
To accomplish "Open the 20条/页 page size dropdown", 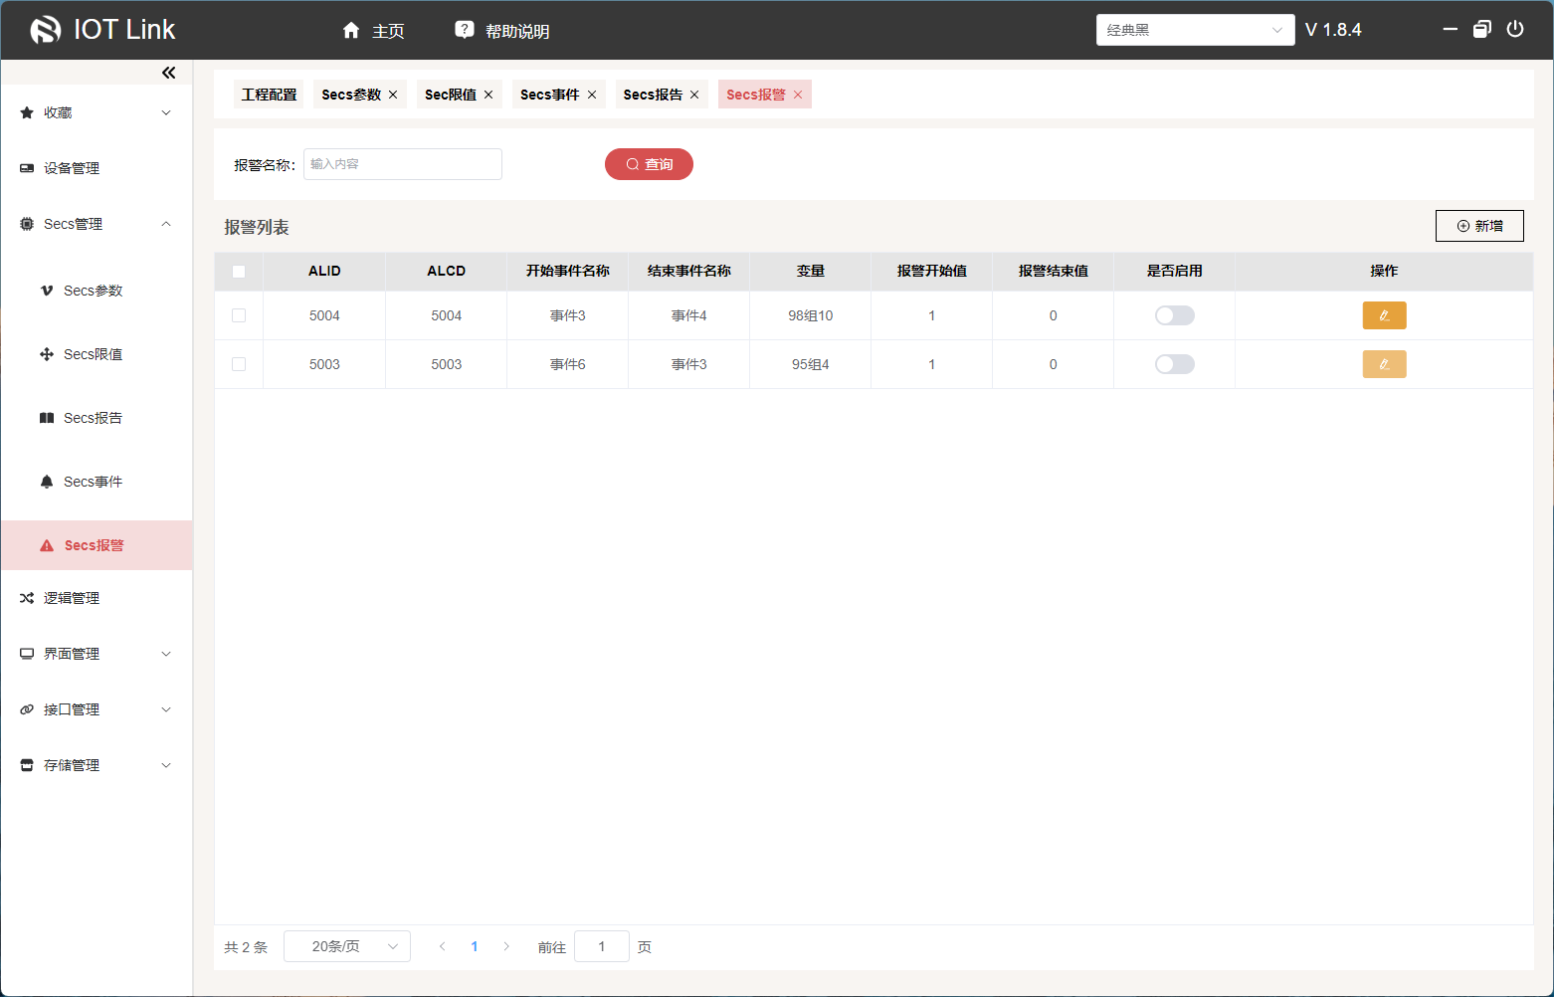I will tap(347, 946).
